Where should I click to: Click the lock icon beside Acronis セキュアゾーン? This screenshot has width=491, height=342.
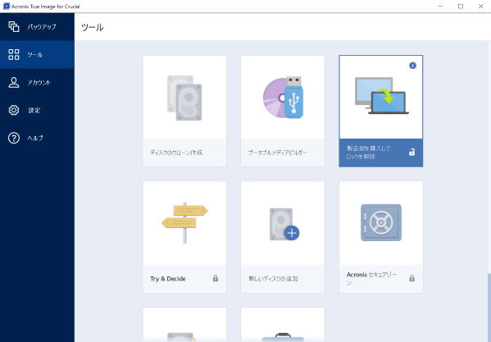coord(411,278)
